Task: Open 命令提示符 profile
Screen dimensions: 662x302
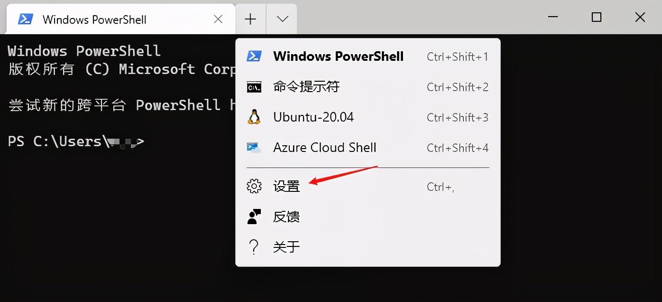Action: (368, 87)
